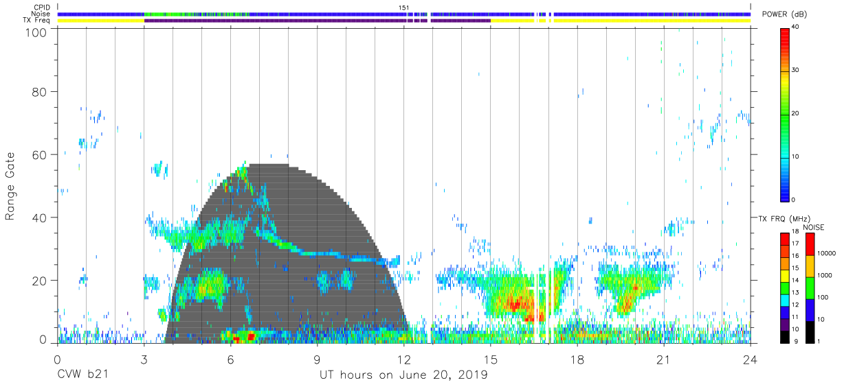Click the green segment of the NOISE colorbar
The width and height of the screenshot is (844, 389).
(x=810, y=288)
